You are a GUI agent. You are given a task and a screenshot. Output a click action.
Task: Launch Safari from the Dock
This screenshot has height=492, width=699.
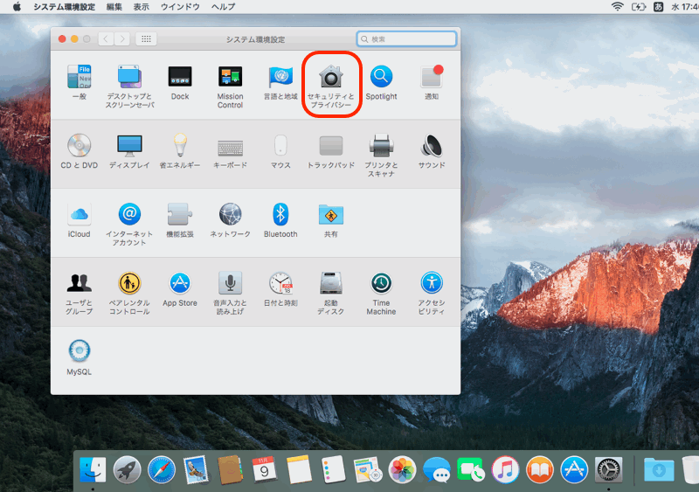point(161,470)
